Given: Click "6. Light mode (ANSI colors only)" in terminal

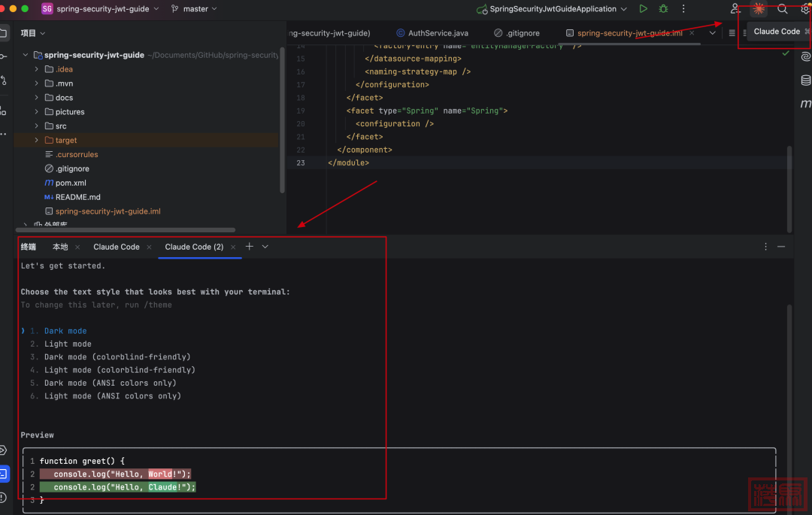Looking at the screenshot, I should (x=106, y=396).
